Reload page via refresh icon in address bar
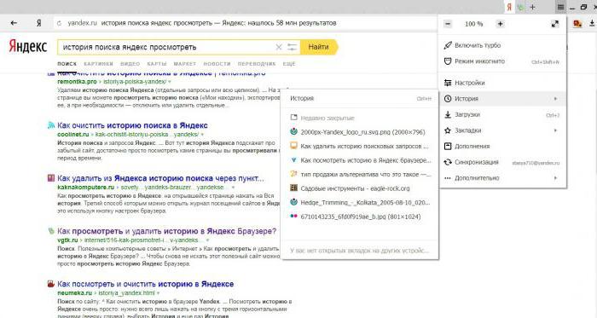The width and height of the screenshot is (597, 318). click(59, 23)
